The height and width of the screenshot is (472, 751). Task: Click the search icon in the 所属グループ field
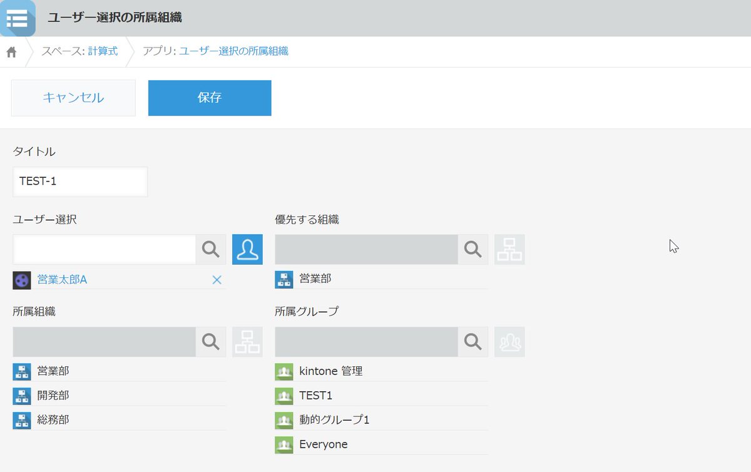coord(473,341)
